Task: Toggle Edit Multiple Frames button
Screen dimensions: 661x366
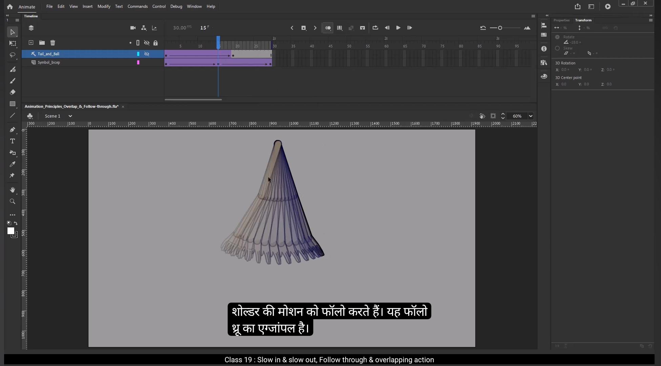Action: tap(339, 28)
